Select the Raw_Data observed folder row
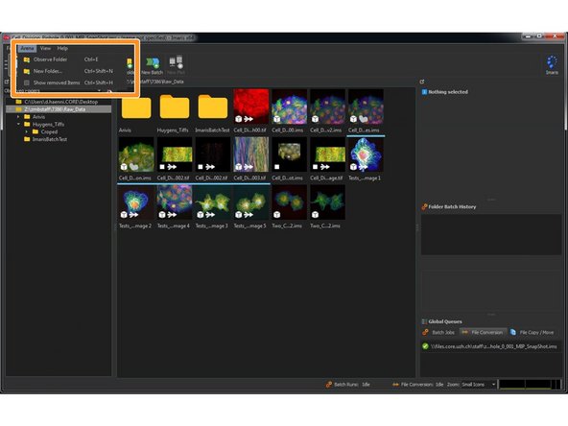The image size is (568, 426). [x=59, y=109]
